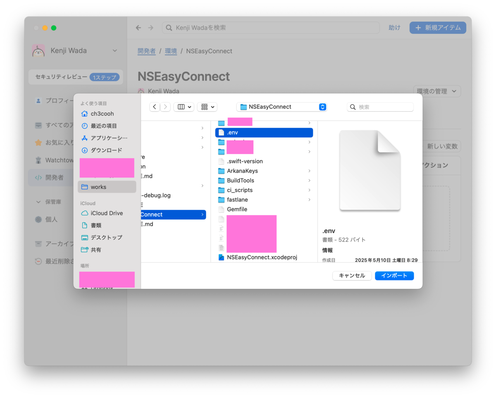This screenshot has width=496, height=398.
Task: Click the file dialog search field
Action: [x=380, y=107]
